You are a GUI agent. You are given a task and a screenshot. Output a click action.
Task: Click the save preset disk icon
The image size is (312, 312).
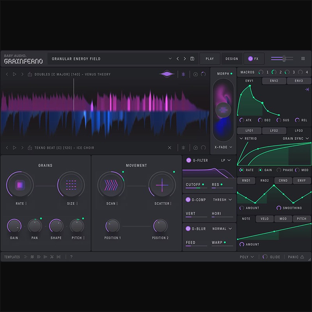pyautogui.click(x=192, y=58)
